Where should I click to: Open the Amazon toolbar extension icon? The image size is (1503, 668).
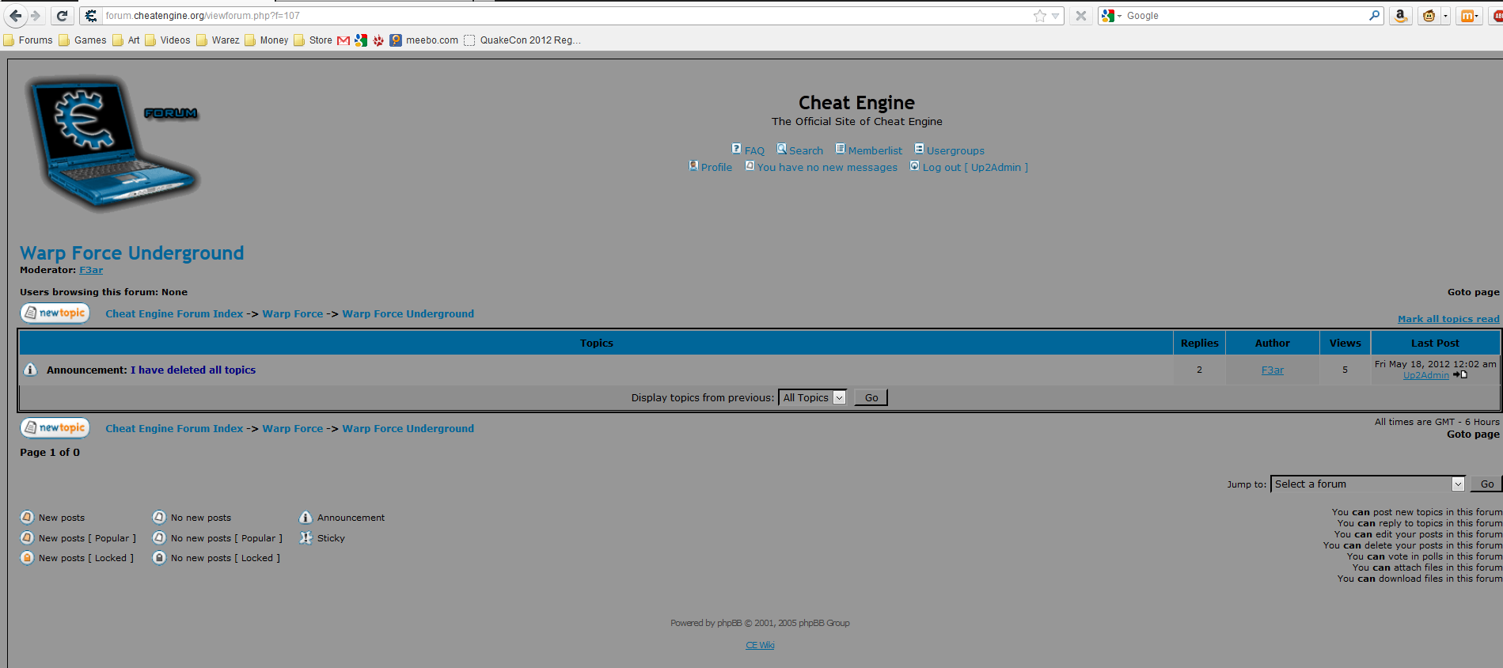[x=1400, y=16]
